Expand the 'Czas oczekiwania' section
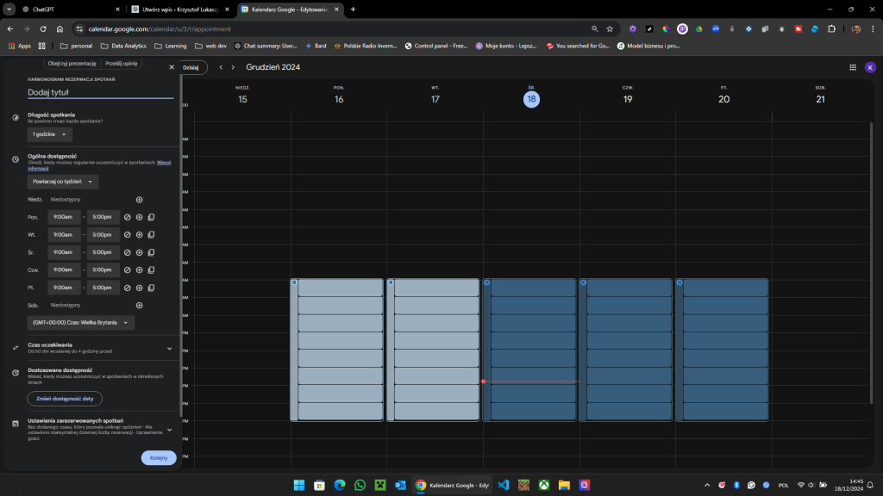883x496 pixels. coord(169,348)
